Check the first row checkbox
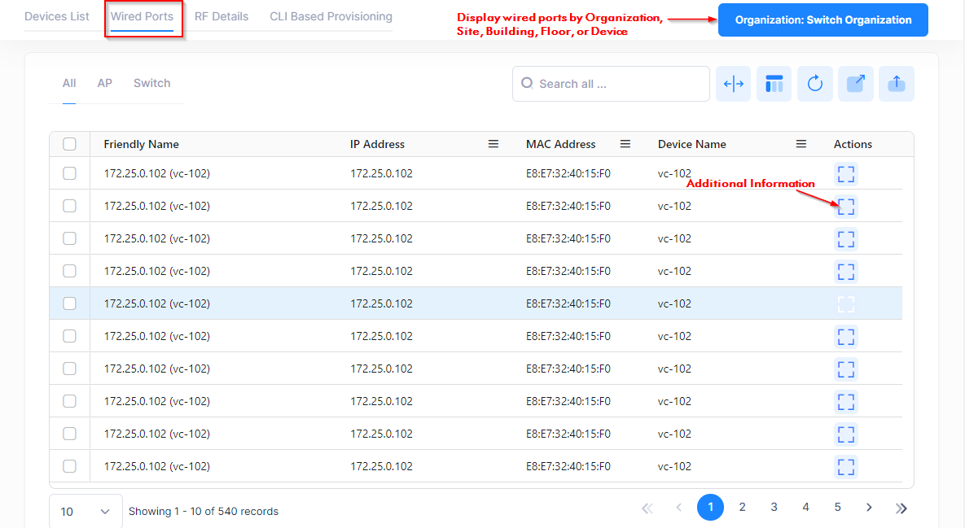The height and width of the screenshot is (528, 965). pos(69,173)
